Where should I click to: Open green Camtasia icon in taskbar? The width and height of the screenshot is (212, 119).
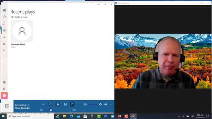point(99,116)
